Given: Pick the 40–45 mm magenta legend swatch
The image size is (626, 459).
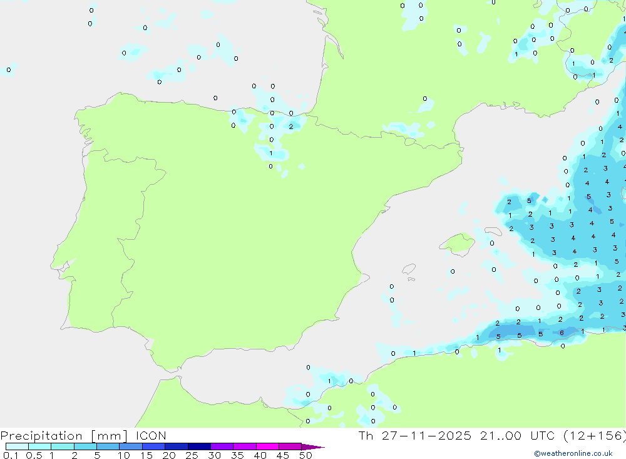Looking at the screenshot, I should (267, 446).
